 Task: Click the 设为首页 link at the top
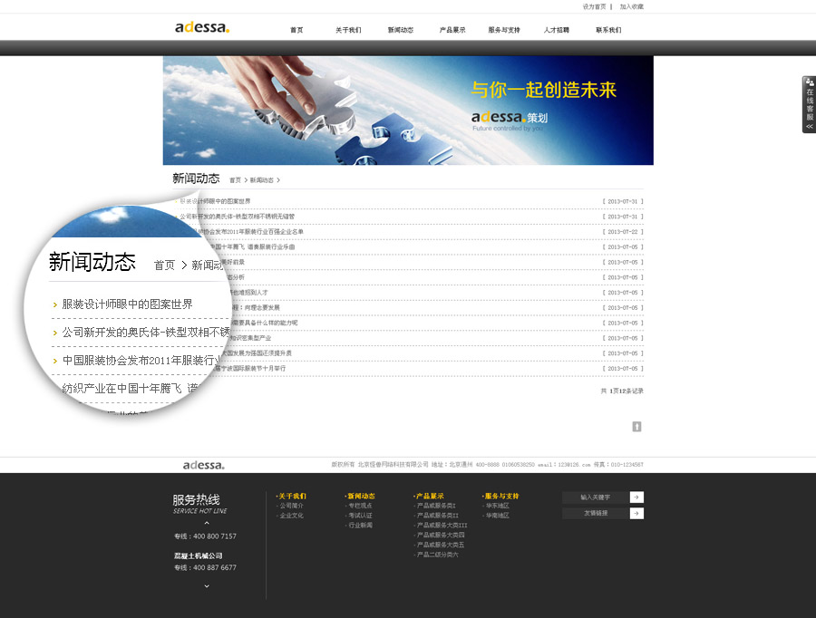(x=594, y=6)
